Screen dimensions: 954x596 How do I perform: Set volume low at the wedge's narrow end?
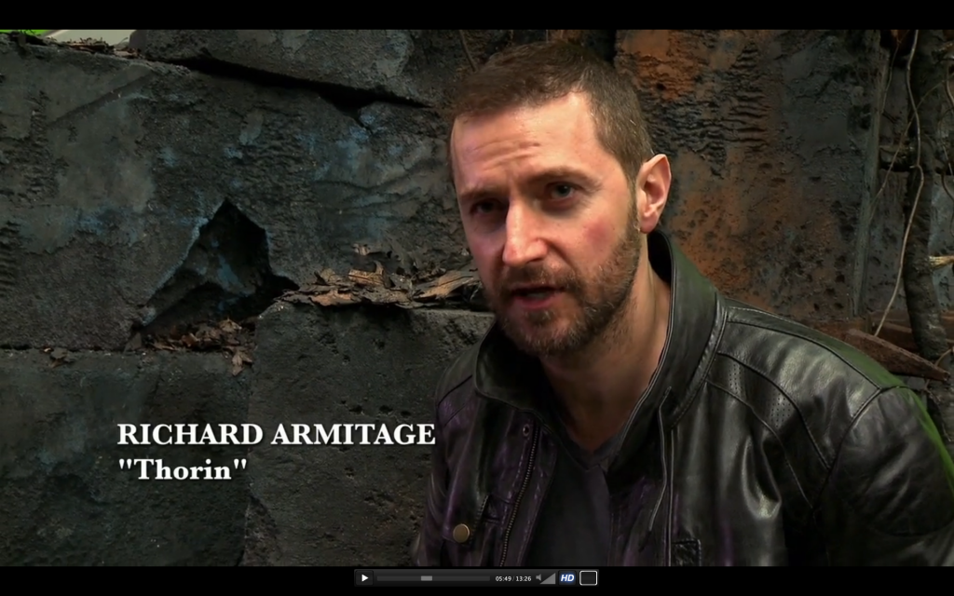545,580
